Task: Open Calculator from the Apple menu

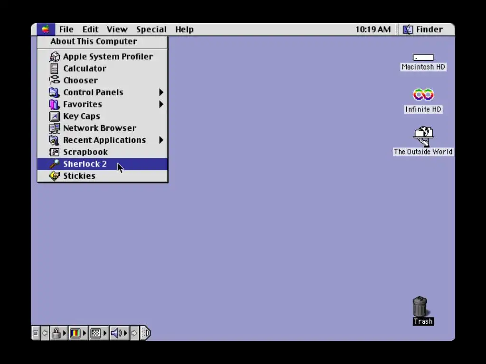Action: [x=103, y=68]
